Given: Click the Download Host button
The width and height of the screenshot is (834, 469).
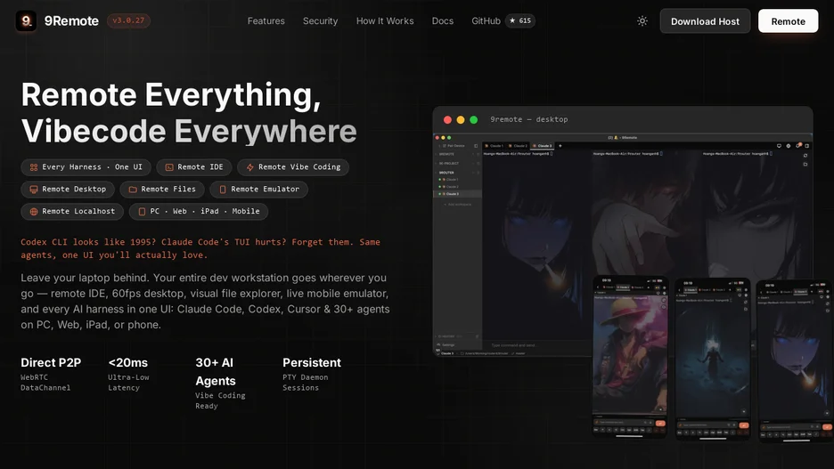Looking at the screenshot, I should tap(705, 21).
